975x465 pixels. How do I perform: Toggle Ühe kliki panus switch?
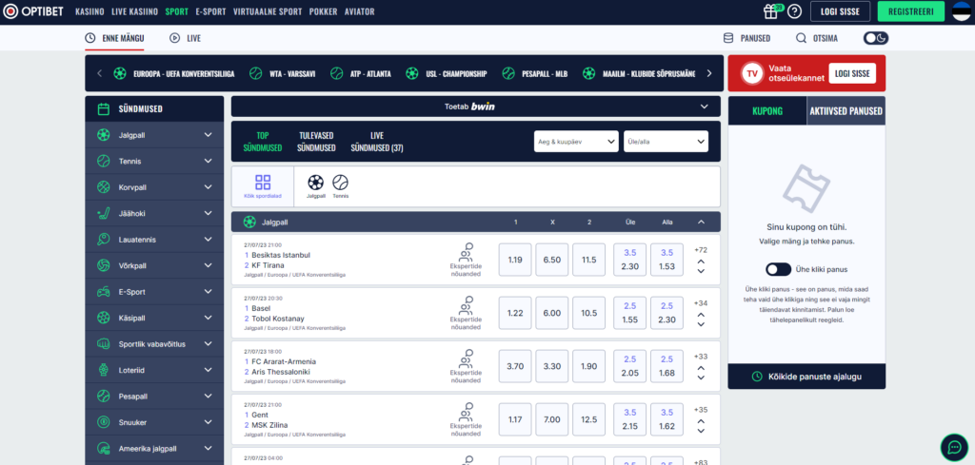coord(779,269)
